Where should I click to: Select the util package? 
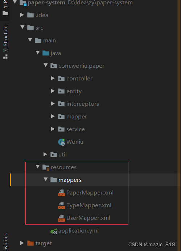click(x=62, y=154)
